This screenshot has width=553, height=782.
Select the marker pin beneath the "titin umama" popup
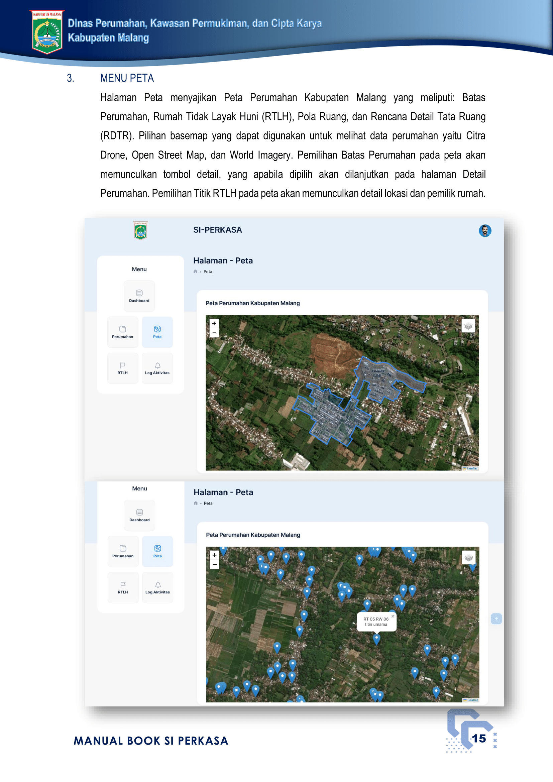point(376,638)
